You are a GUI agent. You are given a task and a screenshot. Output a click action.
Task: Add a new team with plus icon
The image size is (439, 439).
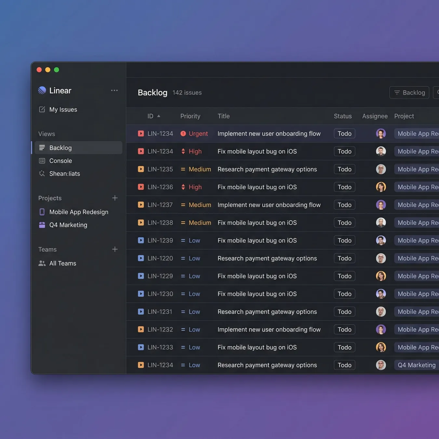(115, 249)
